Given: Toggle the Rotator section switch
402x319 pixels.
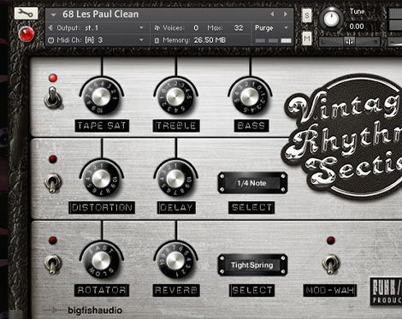Looking at the screenshot, I should 52,264.
